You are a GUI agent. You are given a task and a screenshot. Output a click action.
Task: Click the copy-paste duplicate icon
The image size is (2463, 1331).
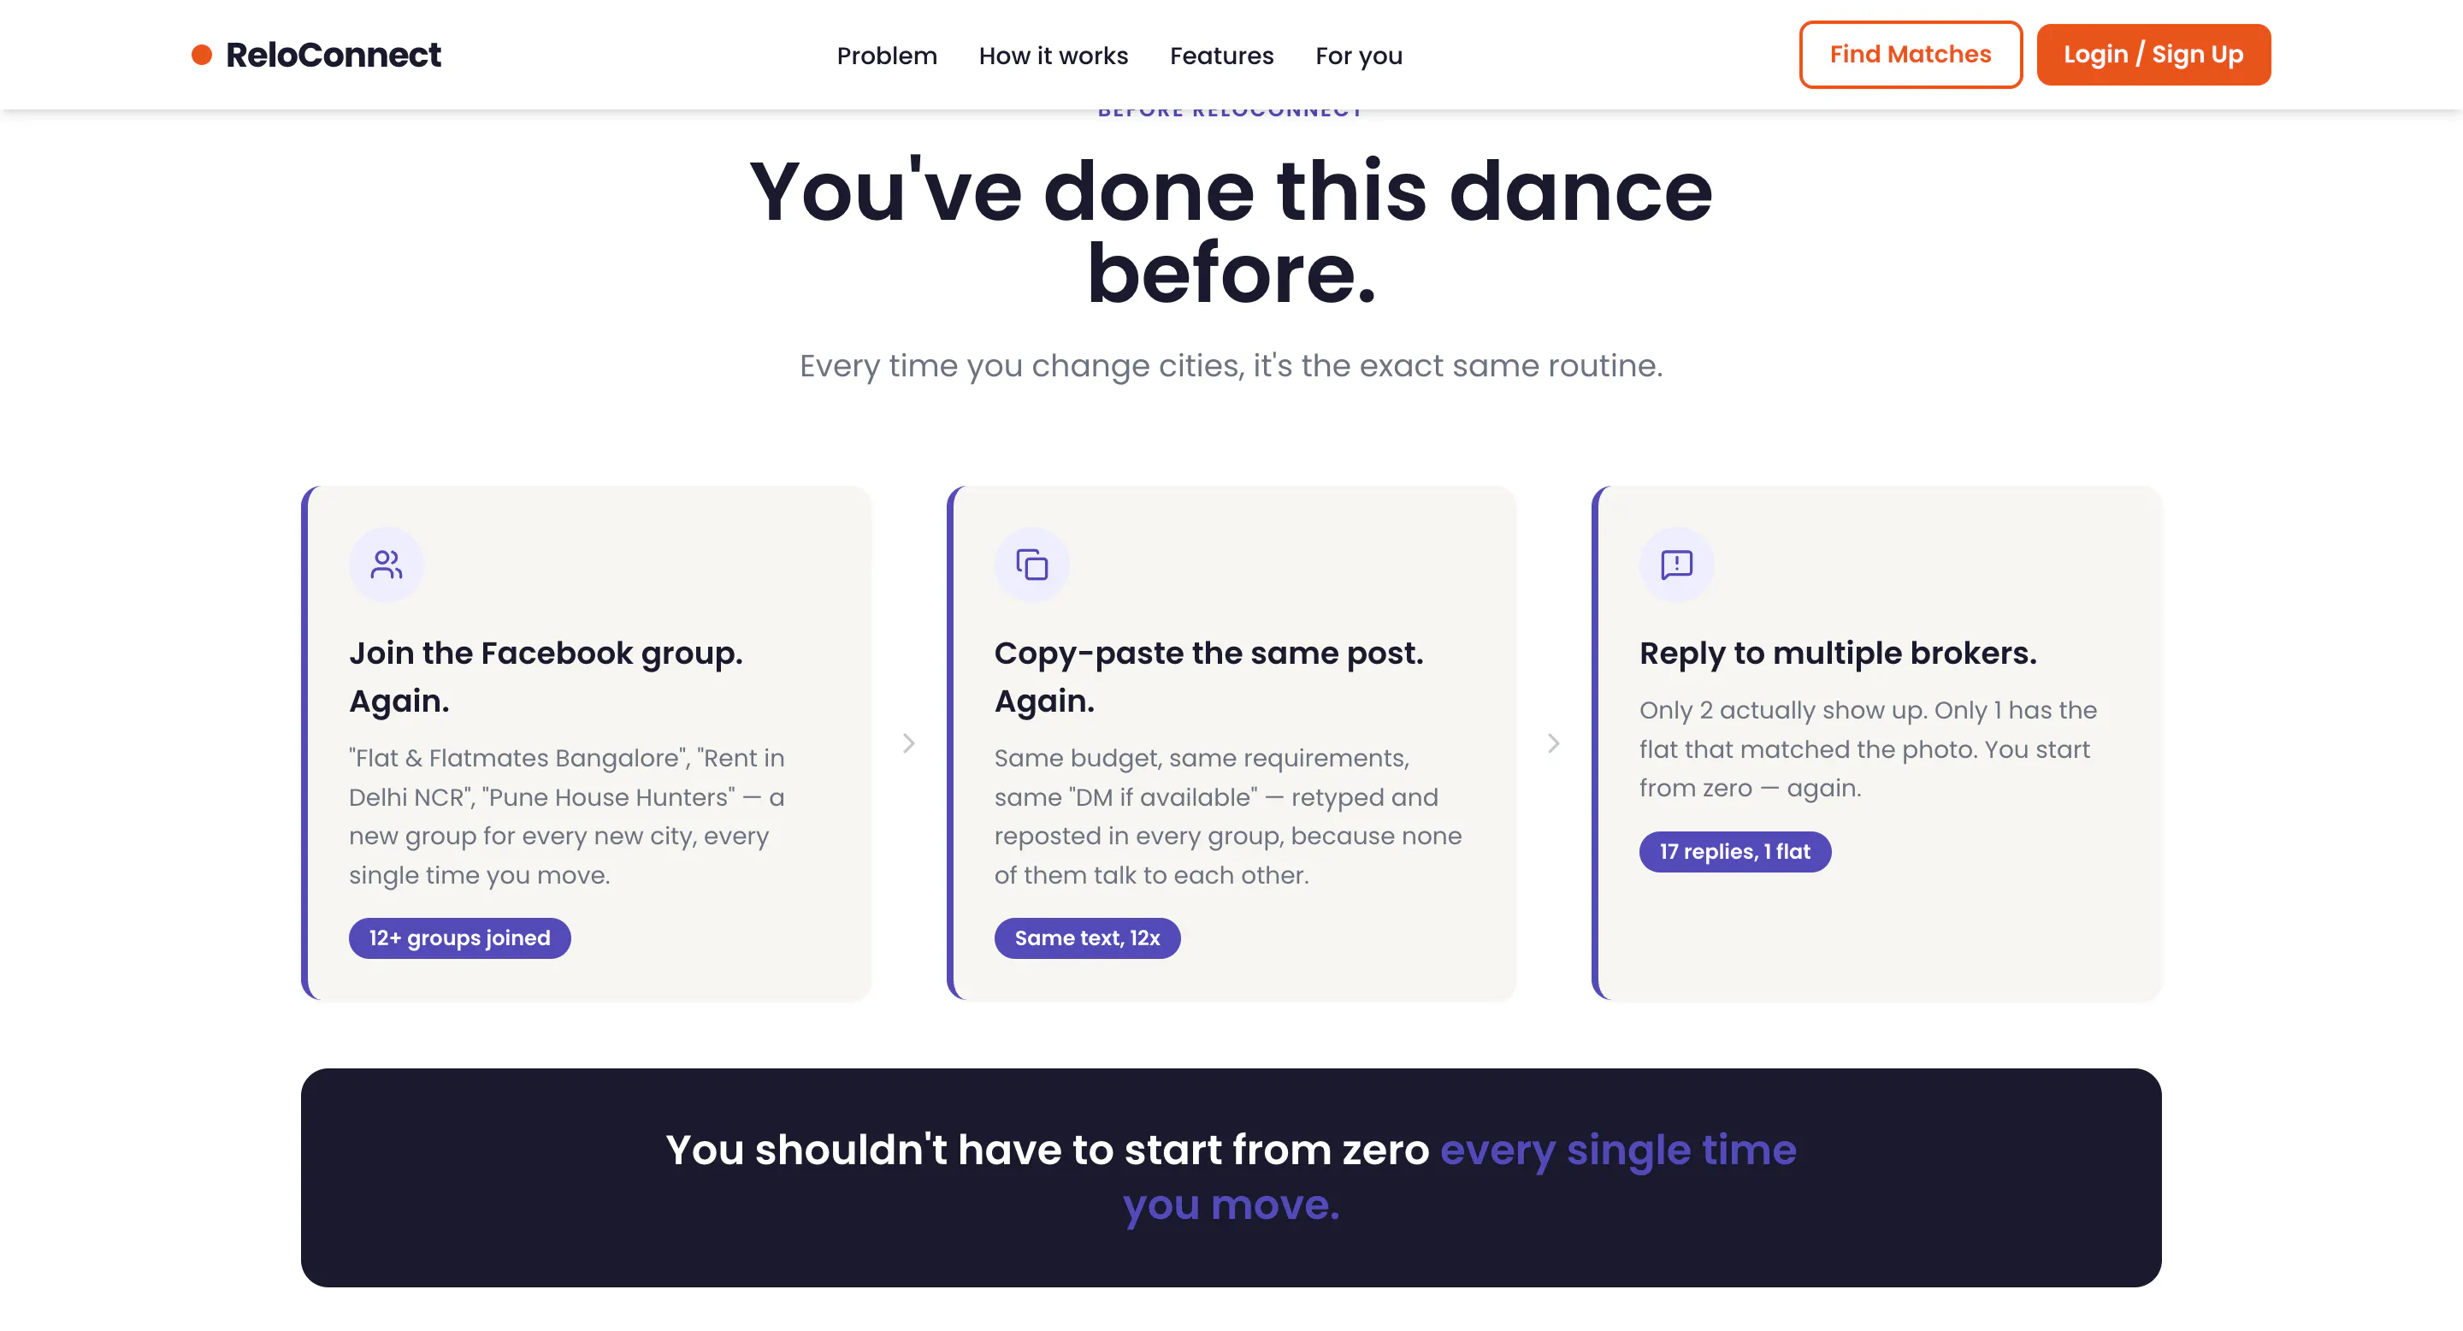click(x=1031, y=565)
